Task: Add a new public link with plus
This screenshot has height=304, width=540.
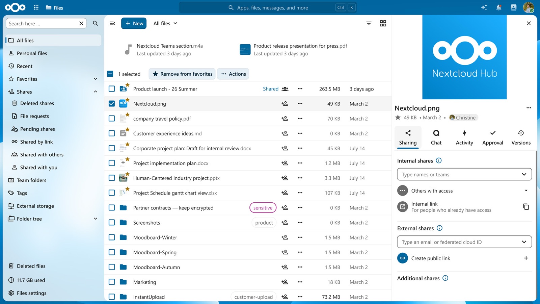Action: (526, 258)
